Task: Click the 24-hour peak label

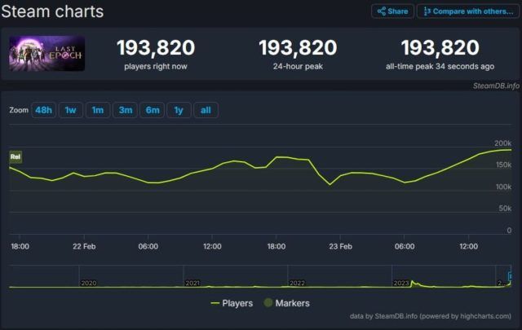Action: click(x=298, y=67)
